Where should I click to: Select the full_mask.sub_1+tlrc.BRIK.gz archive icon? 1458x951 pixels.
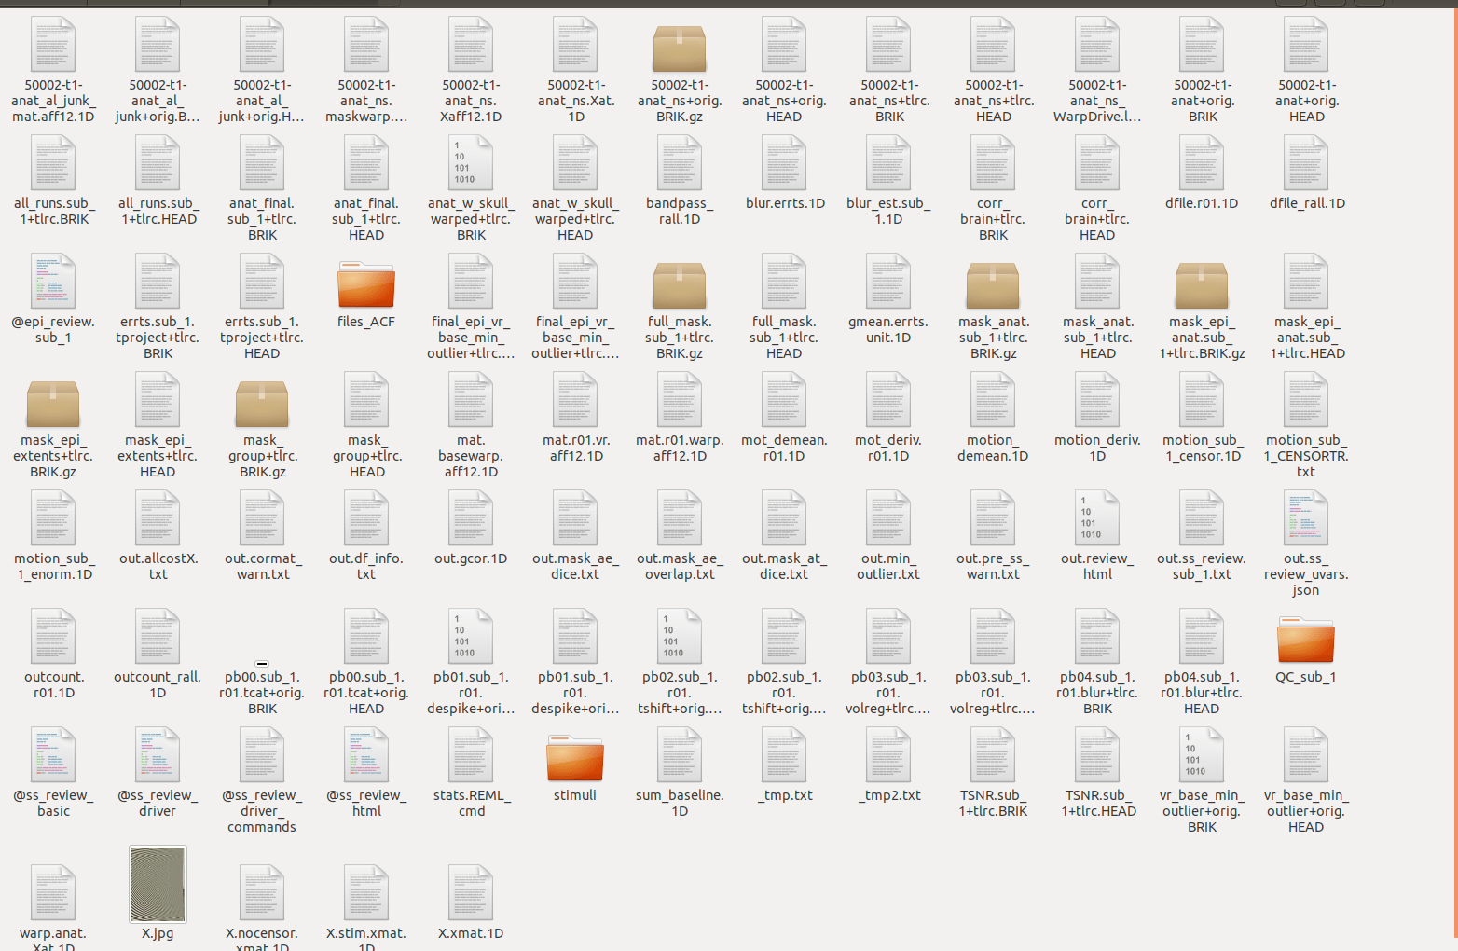pos(680,284)
